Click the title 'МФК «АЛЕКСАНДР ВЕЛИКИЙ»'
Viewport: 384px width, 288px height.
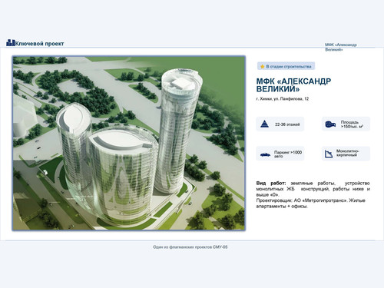293,85
